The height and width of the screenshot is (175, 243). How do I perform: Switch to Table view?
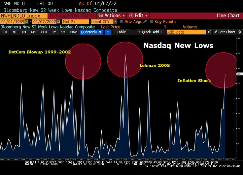tap(121, 32)
